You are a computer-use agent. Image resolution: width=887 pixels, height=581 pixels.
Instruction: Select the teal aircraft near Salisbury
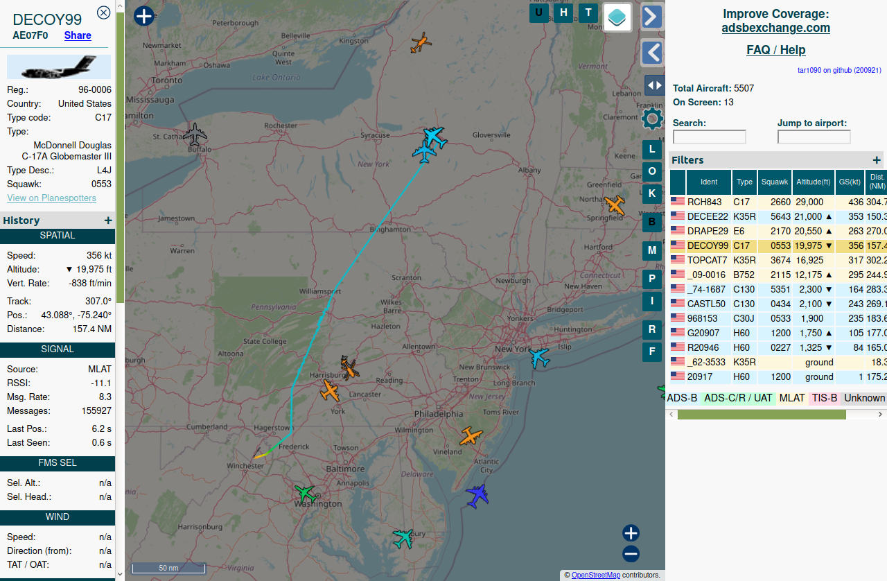[403, 538]
